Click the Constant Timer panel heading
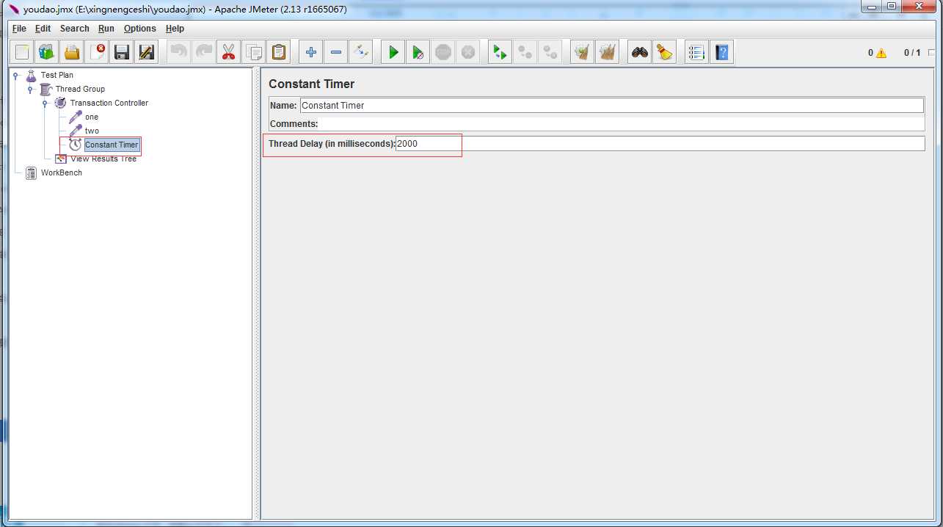Viewport: 943px width, 527px height. tap(312, 84)
